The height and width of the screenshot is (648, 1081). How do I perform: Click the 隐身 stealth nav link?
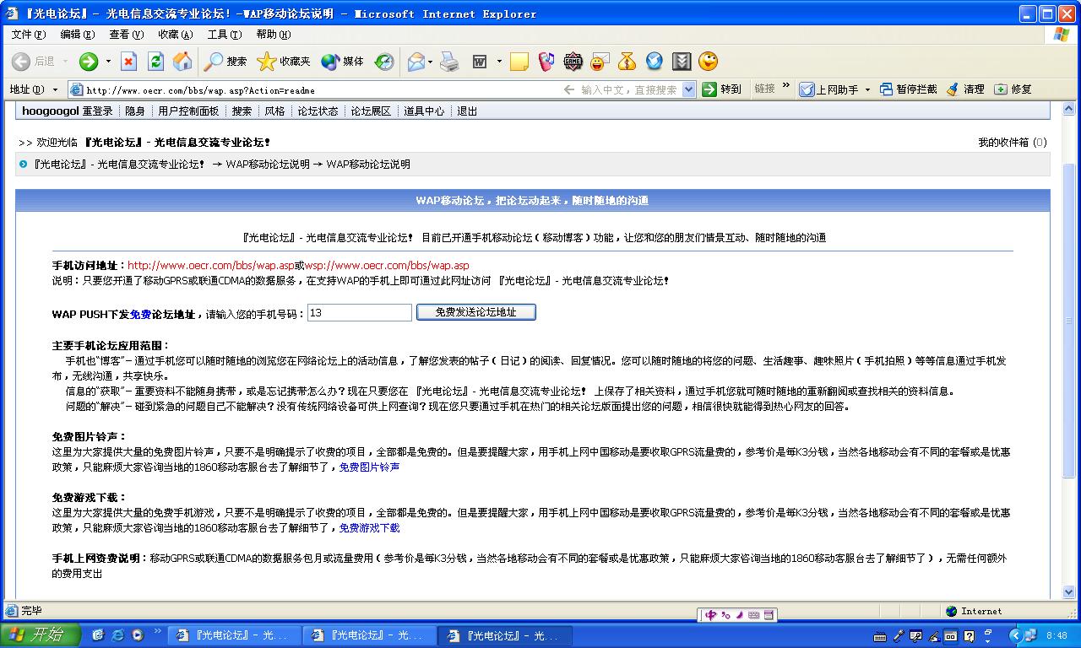point(135,111)
